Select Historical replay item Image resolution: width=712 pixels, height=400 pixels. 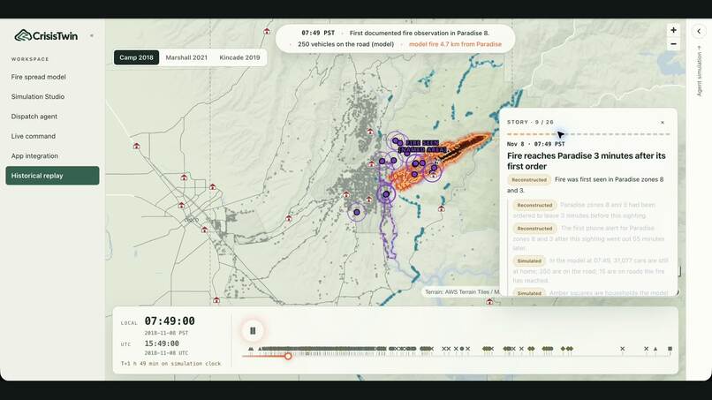point(52,175)
